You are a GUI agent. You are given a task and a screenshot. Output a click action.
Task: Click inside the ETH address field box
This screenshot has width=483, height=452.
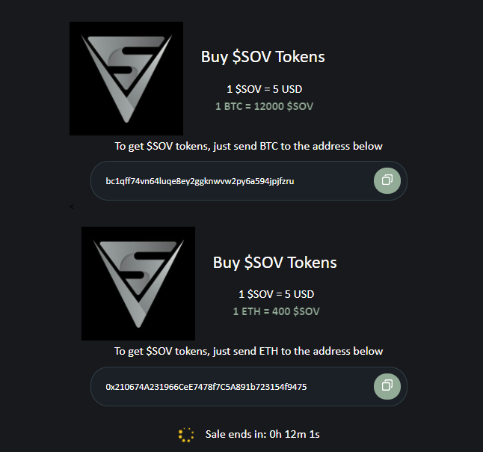[x=249, y=386]
